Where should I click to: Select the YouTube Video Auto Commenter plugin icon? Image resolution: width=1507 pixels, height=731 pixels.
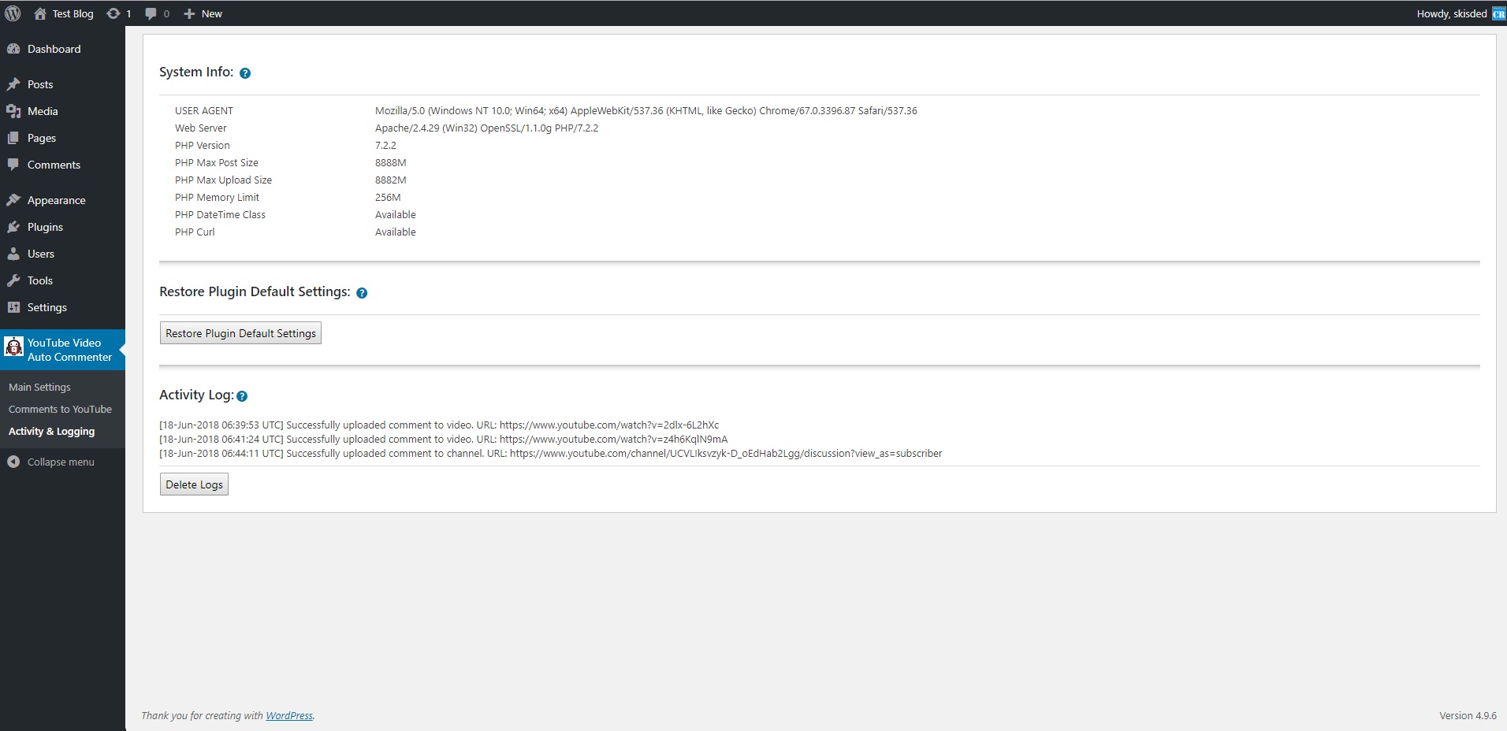click(x=13, y=347)
